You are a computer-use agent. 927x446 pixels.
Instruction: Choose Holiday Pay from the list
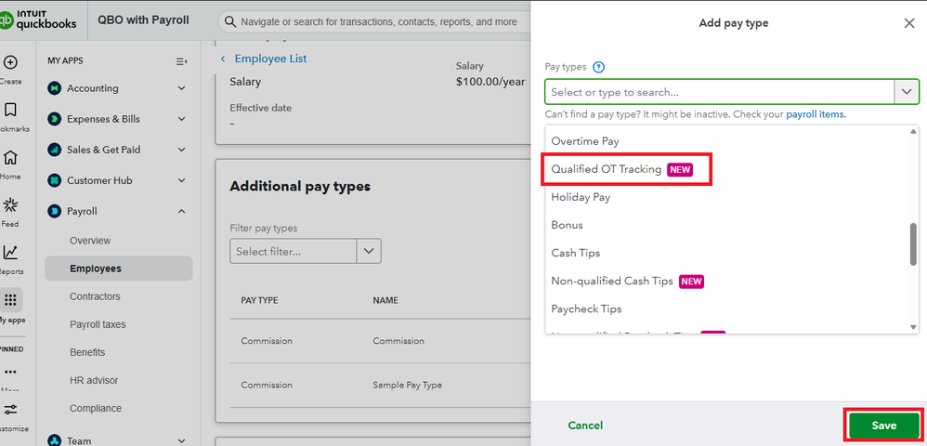pyautogui.click(x=581, y=197)
